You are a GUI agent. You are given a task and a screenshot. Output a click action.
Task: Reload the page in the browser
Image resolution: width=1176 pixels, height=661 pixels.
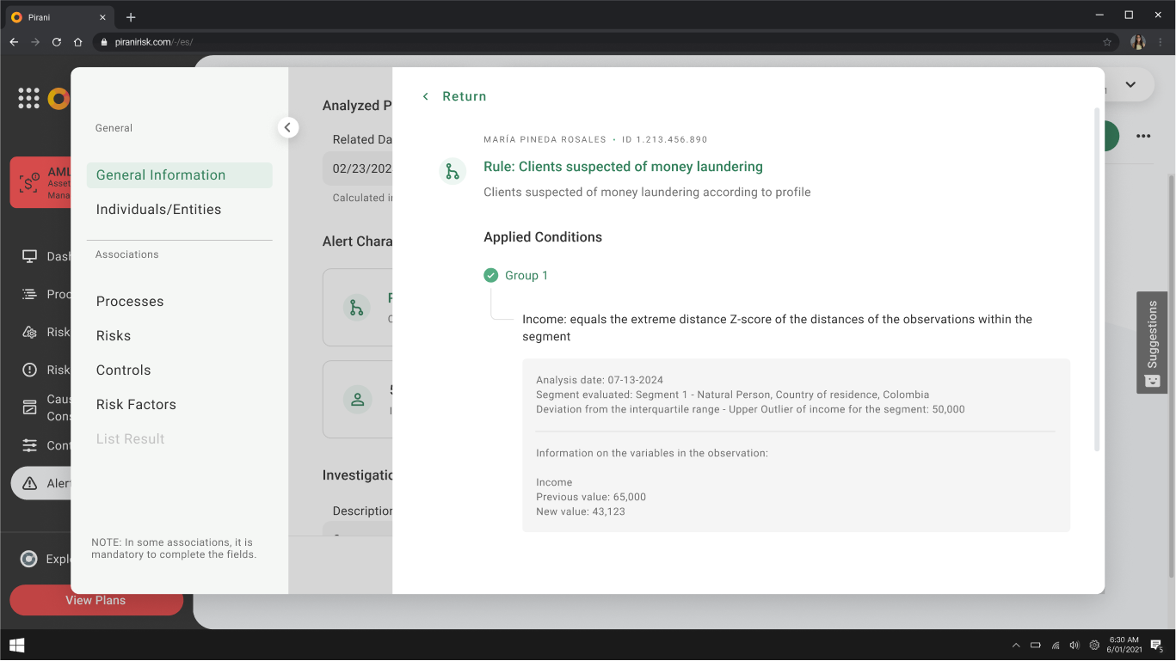pyautogui.click(x=57, y=42)
